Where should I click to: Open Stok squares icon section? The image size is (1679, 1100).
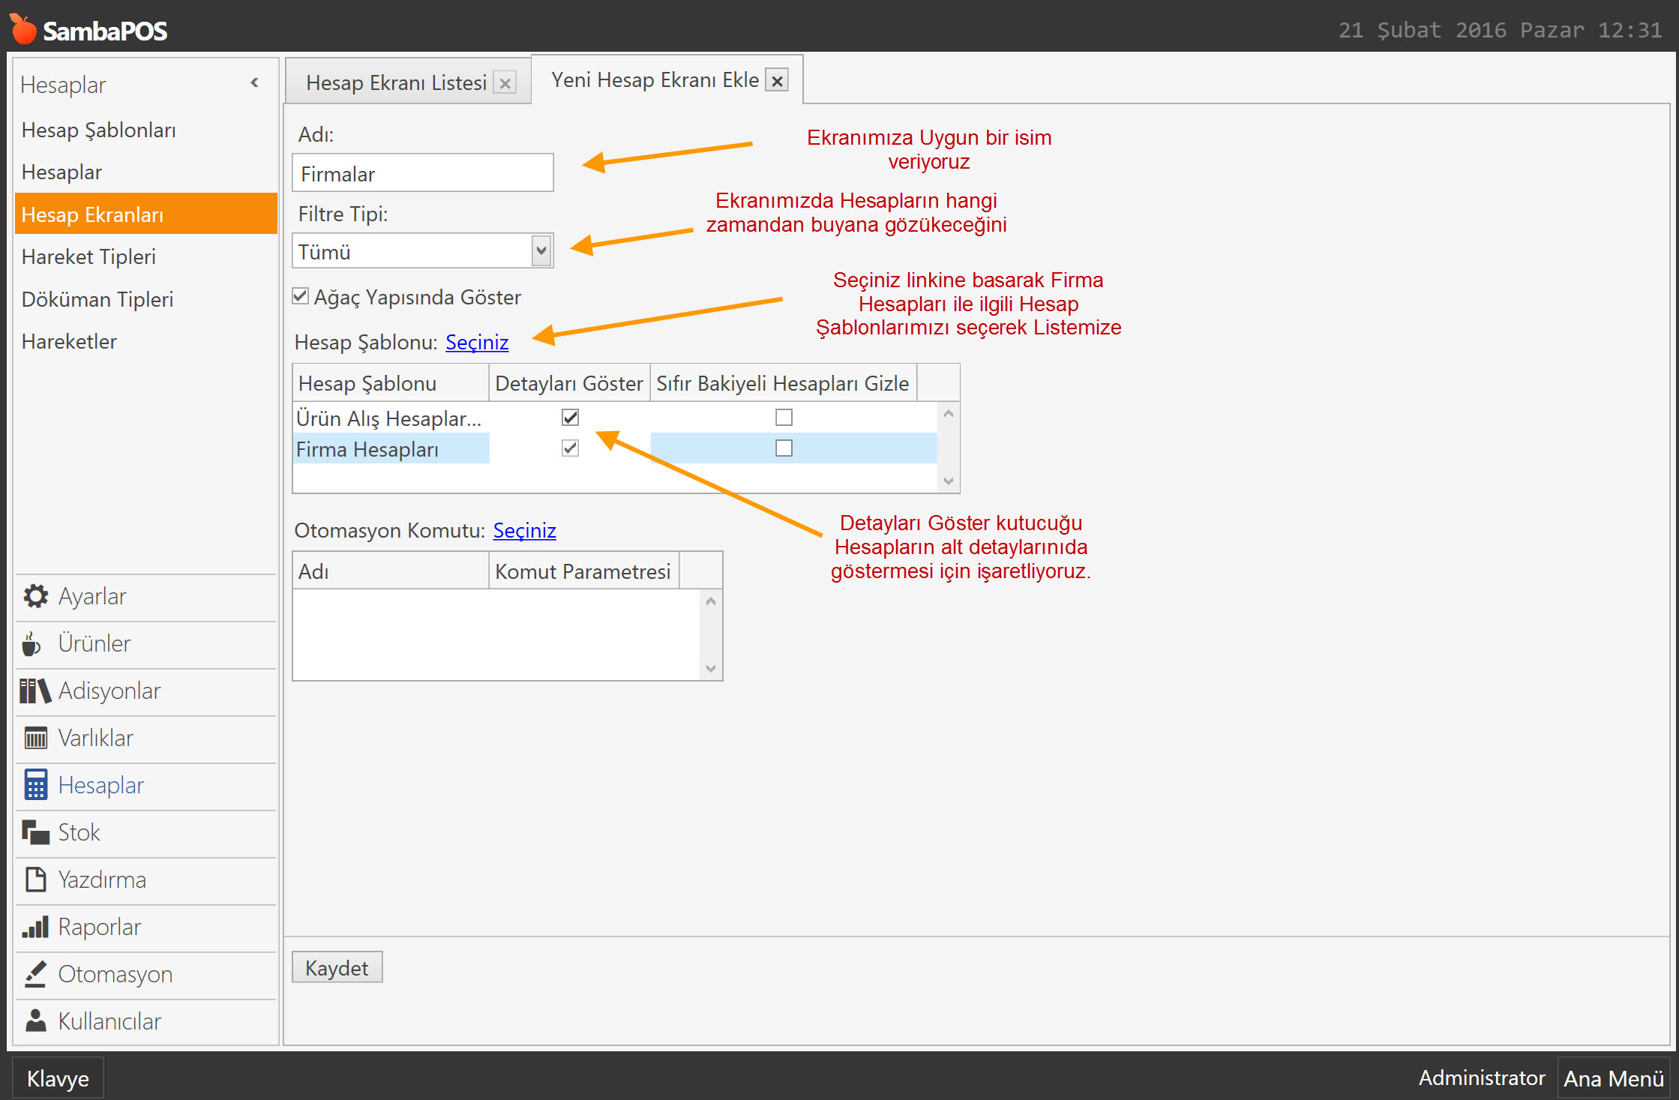coord(35,832)
